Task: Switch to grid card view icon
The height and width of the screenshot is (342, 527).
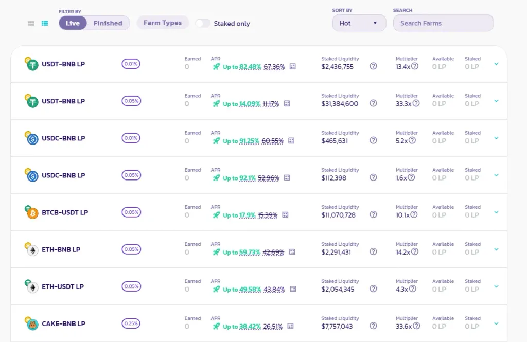Action: point(31,23)
